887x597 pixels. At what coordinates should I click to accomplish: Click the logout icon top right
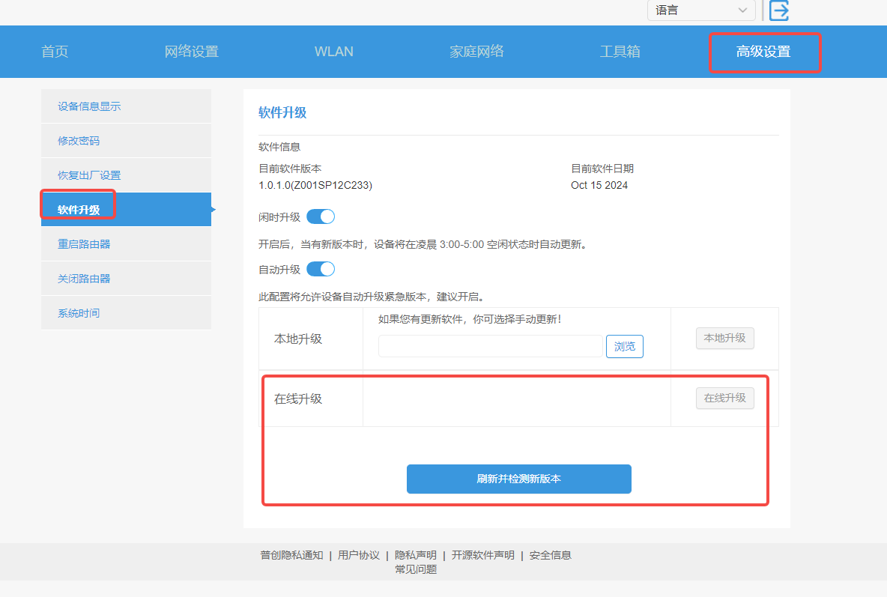pos(779,10)
